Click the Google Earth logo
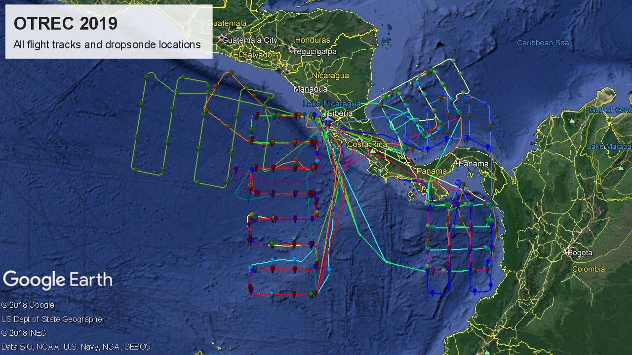 coord(58,280)
